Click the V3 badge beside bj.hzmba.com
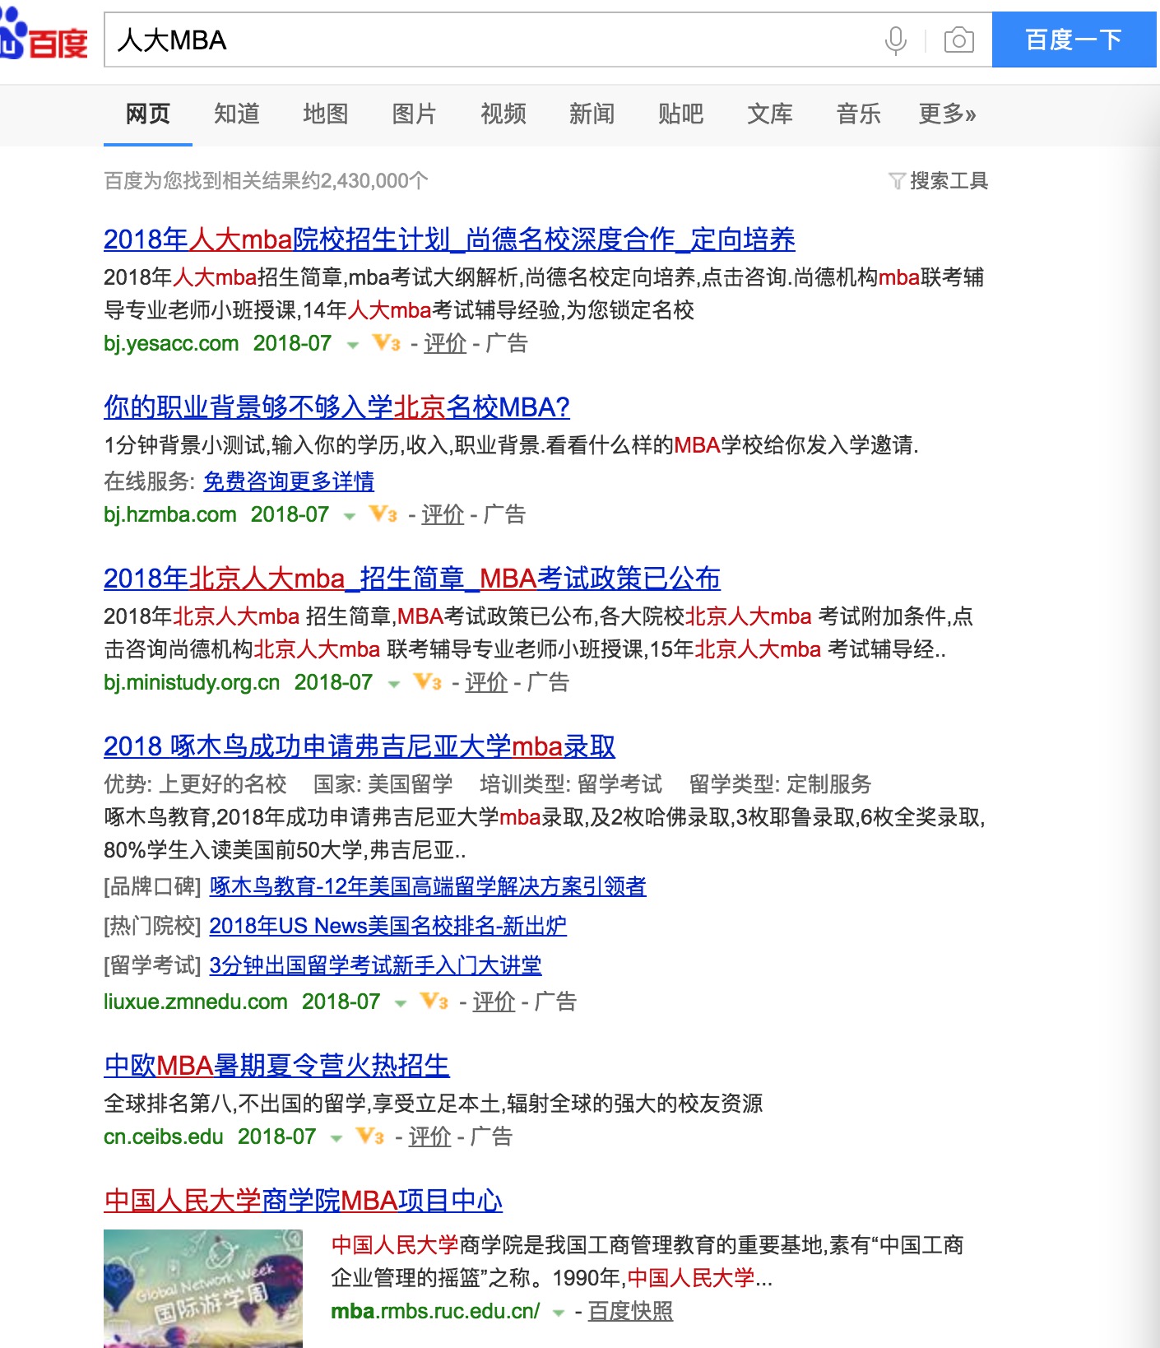The image size is (1160, 1348). [383, 514]
